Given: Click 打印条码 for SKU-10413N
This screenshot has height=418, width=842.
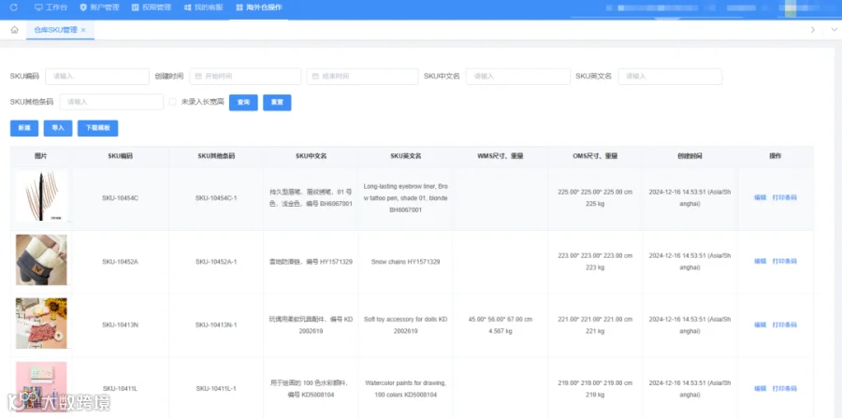Looking at the screenshot, I should (785, 324).
